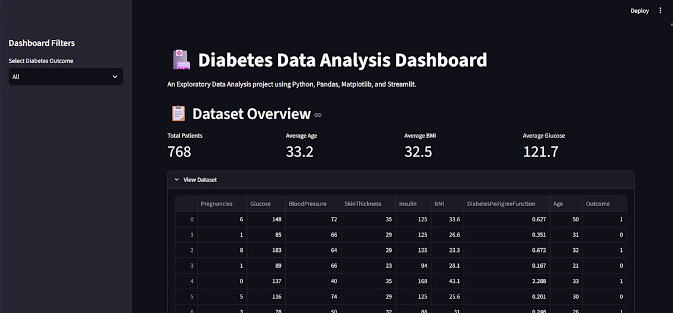
Task: Collapse the View Dataset expander
Action: [401, 180]
